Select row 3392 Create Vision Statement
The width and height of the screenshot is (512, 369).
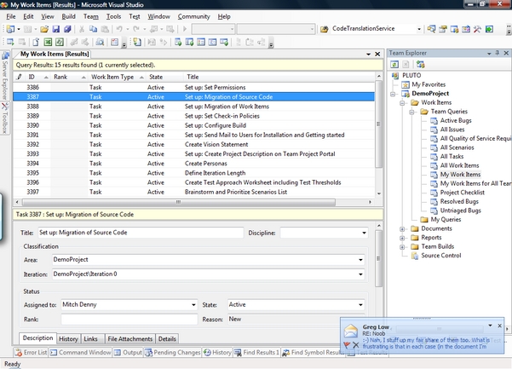[193, 144]
